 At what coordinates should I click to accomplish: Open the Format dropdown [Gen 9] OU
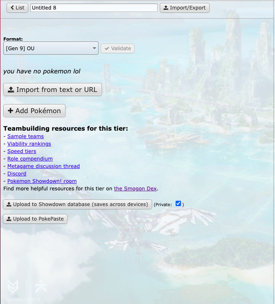[x=51, y=48]
